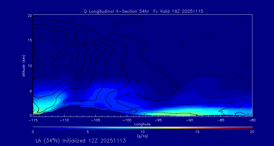This screenshot has height=146, width=274.
Task: Click color scale tick value '0'
Action: tap(33, 132)
